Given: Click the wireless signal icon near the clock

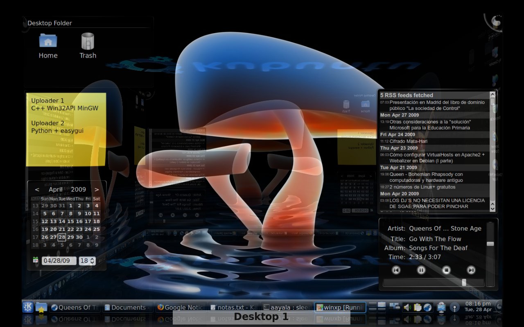Looking at the screenshot, I should [x=454, y=307].
